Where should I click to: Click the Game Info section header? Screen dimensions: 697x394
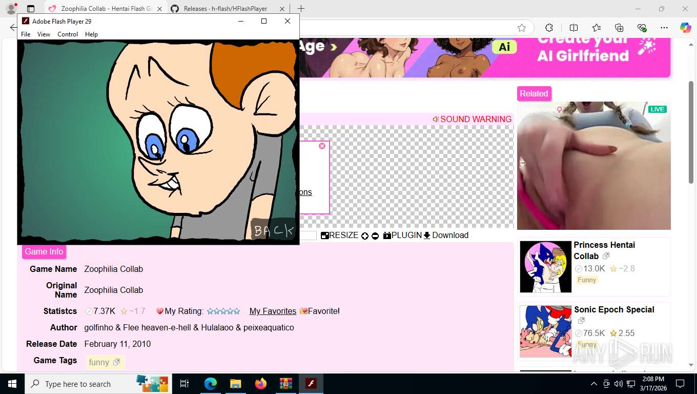(44, 251)
